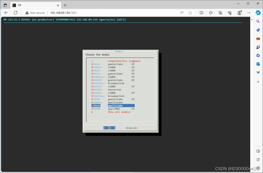Open the profile avatar menu
This screenshot has width=263, height=173.
point(239,13)
